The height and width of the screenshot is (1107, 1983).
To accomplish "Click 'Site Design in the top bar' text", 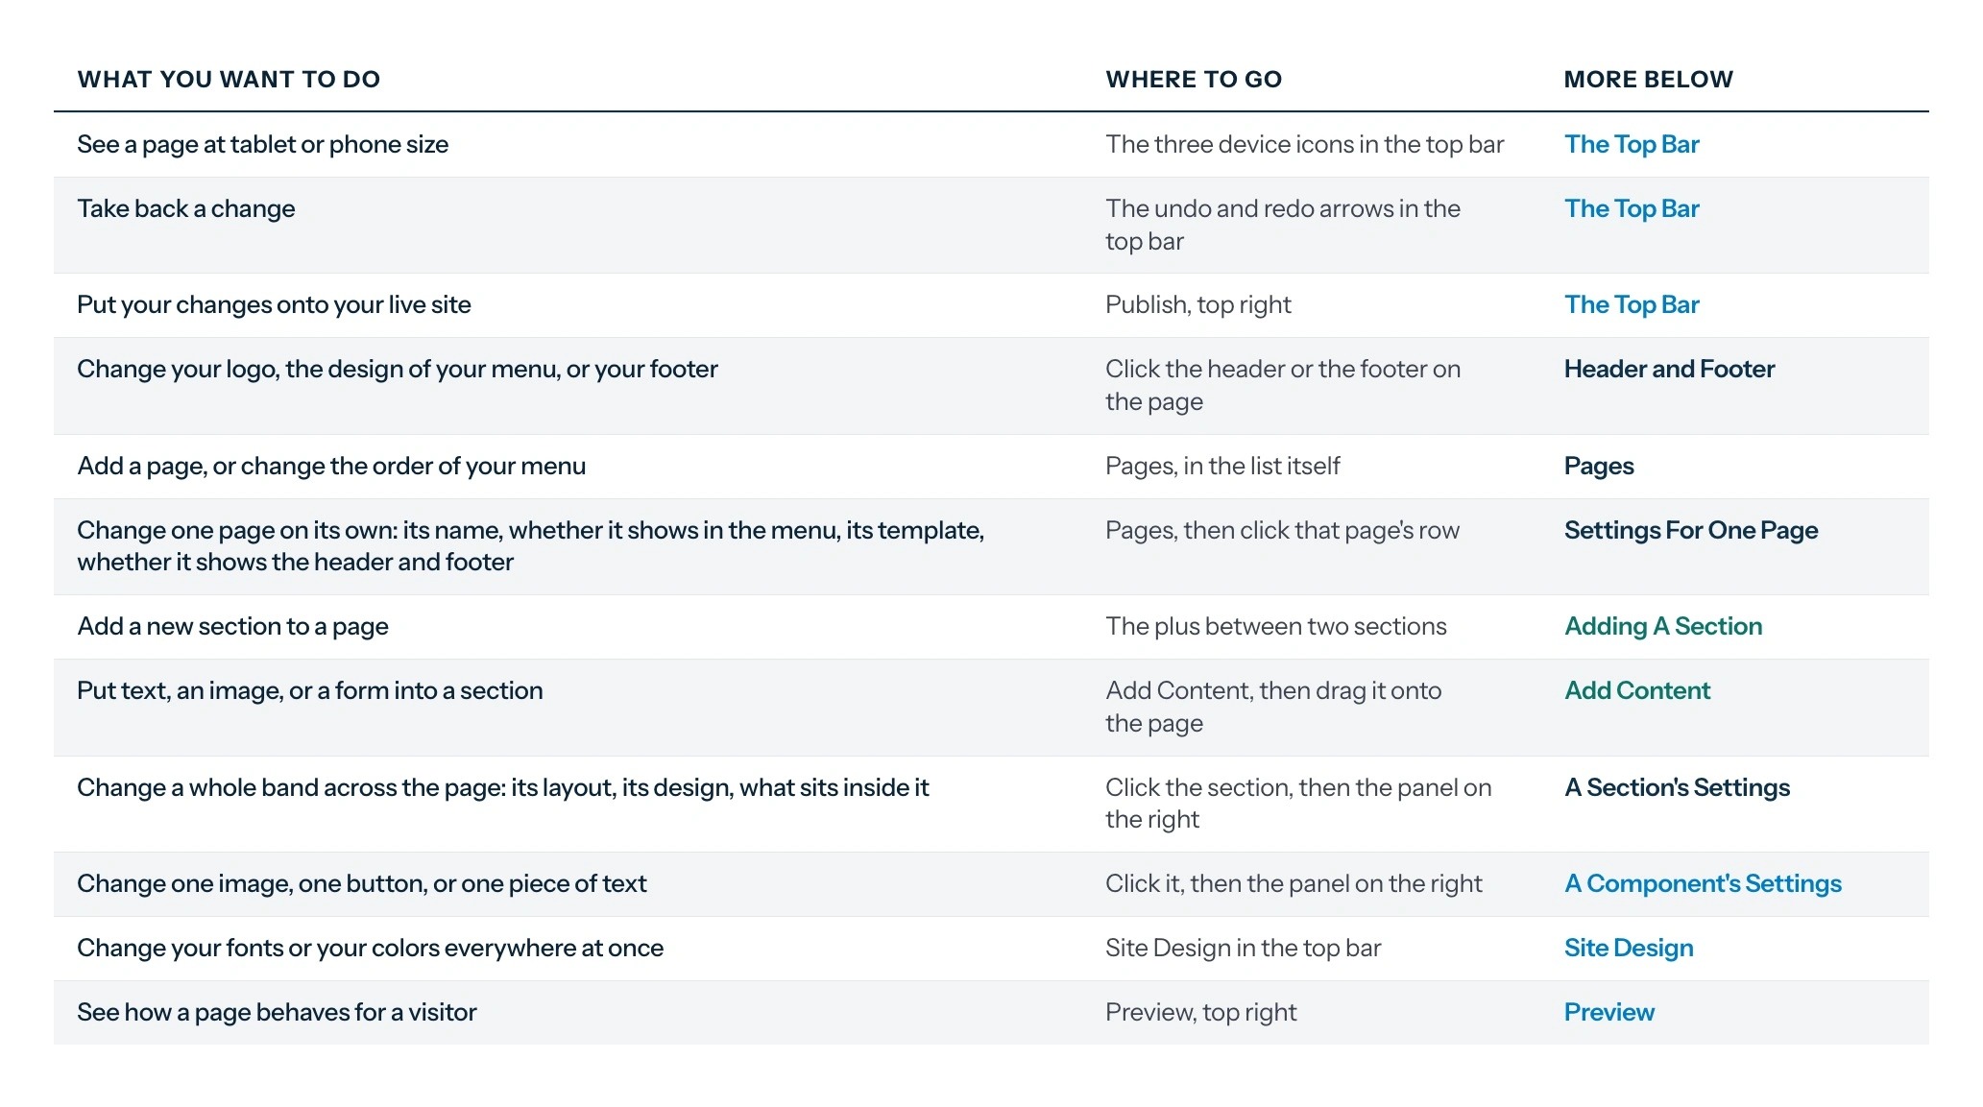I will pos(1243,948).
